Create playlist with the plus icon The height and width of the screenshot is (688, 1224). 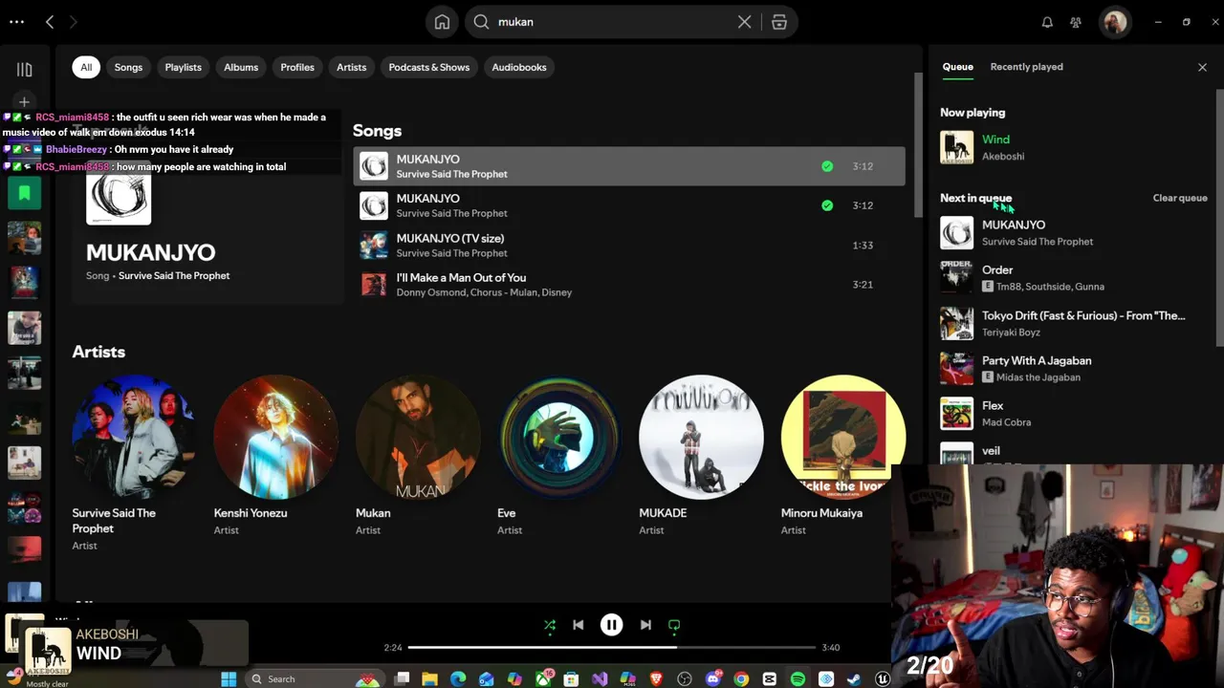click(x=24, y=102)
